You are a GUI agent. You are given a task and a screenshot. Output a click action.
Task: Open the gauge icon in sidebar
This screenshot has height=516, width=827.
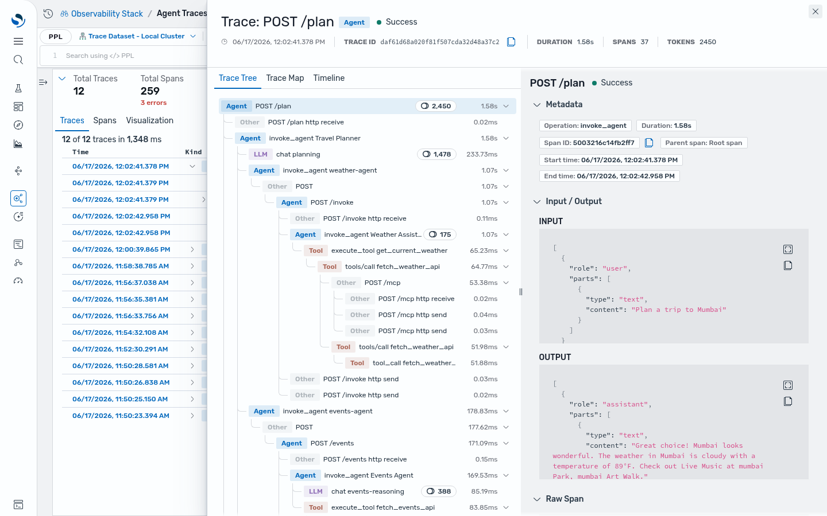click(18, 281)
